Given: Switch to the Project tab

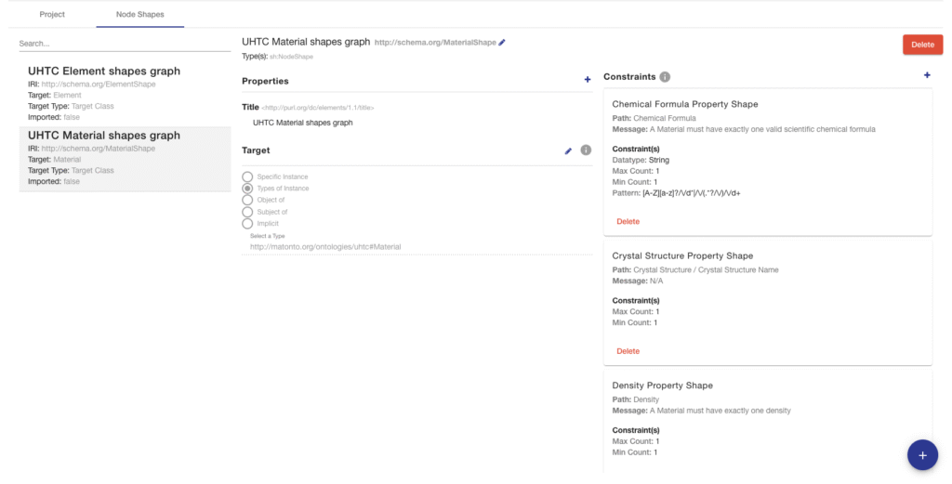Looking at the screenshot, I should click(x=52, y=15).
